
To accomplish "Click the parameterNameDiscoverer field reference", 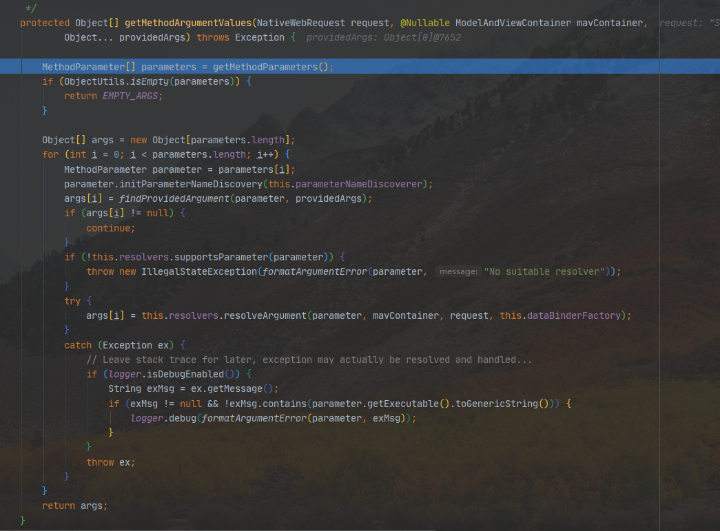I will pos(359,184).
